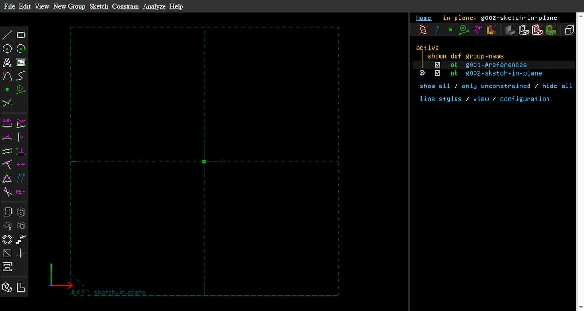This screenshot has width=584, height=311.
Task: Create new step rotating group
Action: pos(7,239)
